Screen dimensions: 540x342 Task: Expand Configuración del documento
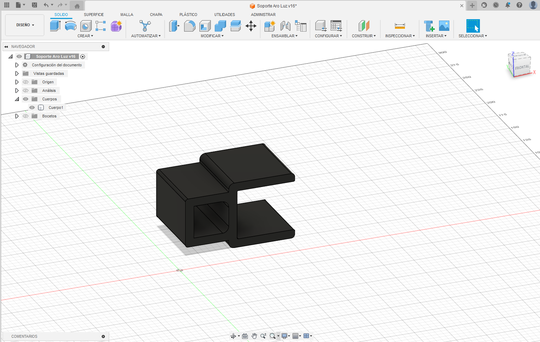17,65
